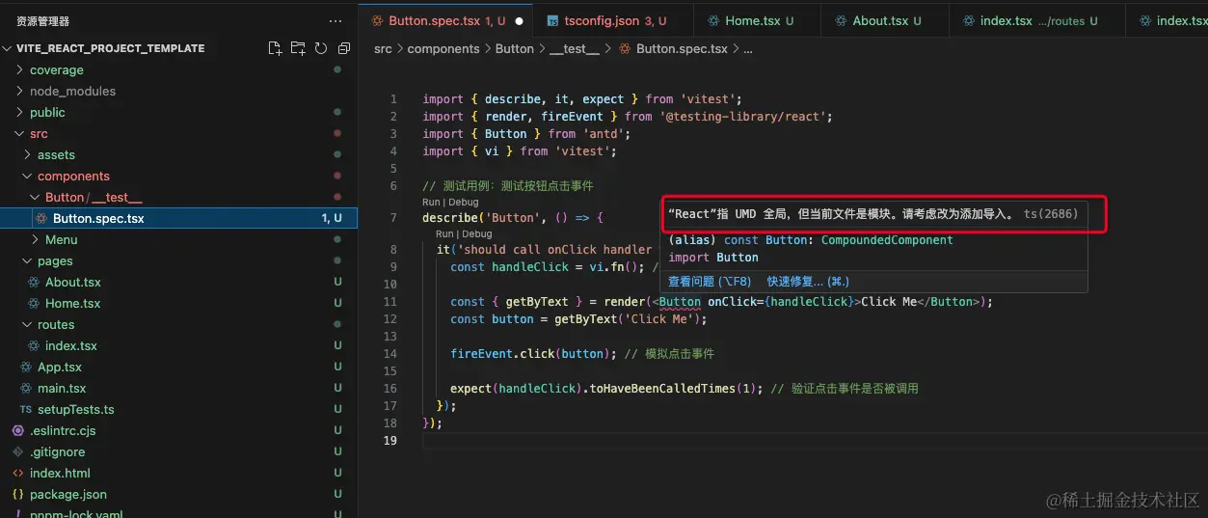
Task: Expand the coverage folder
Action: [x=20, y=69]
